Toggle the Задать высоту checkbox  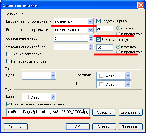(98, 40)
